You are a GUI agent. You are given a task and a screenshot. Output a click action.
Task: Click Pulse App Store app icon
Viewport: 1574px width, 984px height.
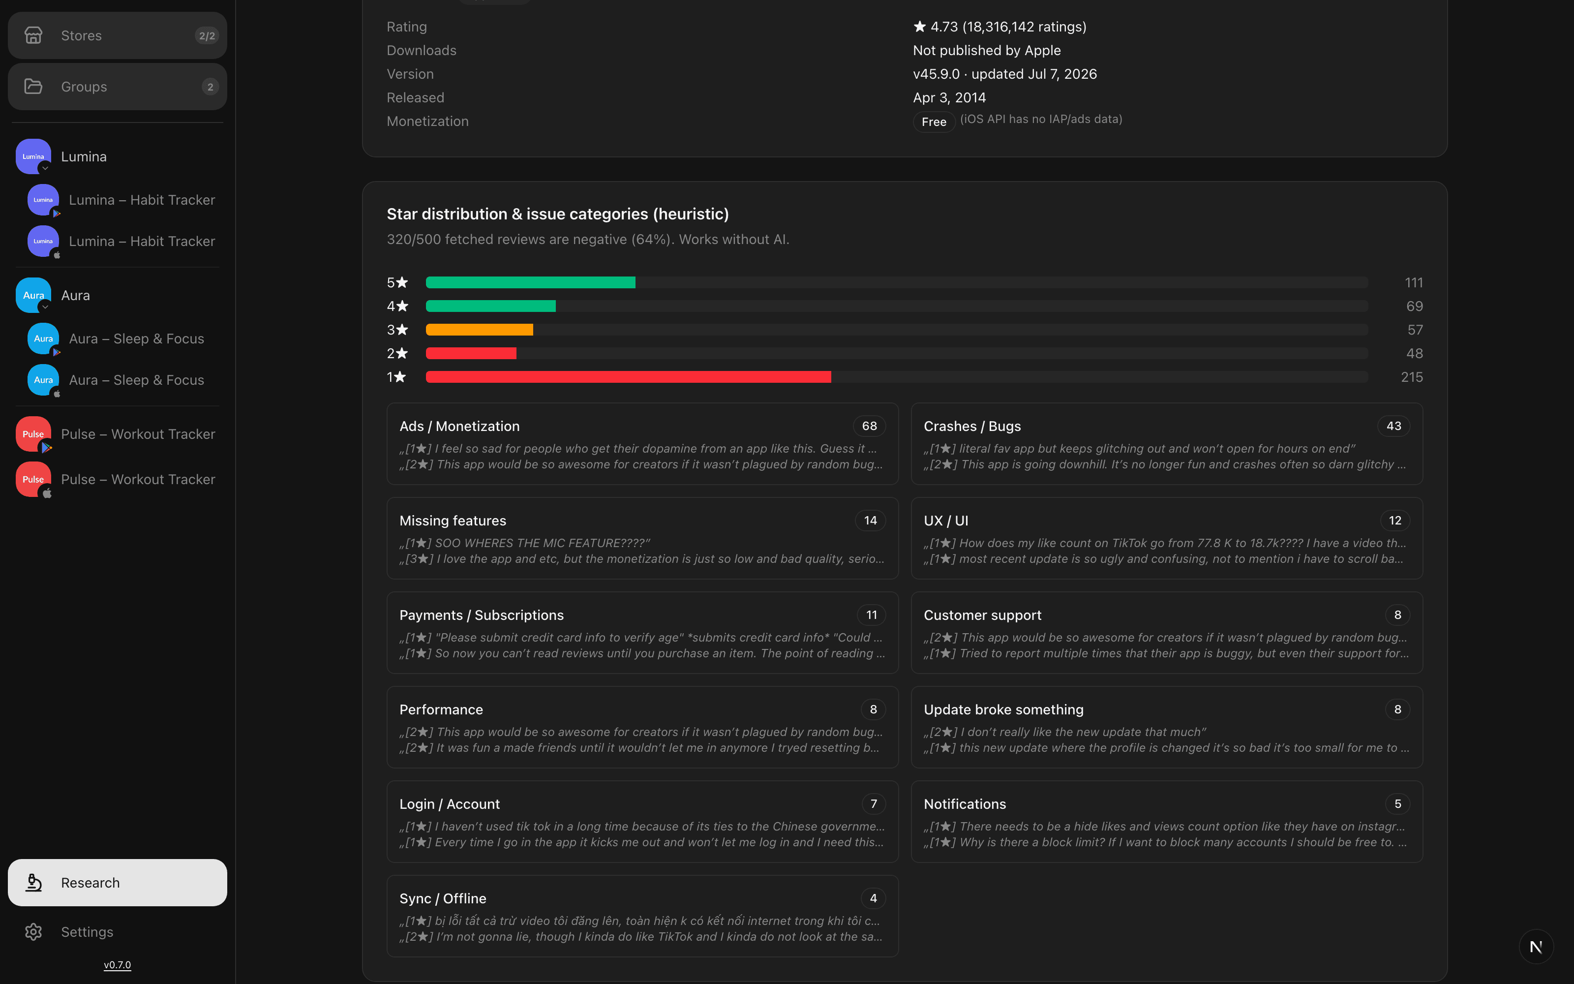pos(33,480)
